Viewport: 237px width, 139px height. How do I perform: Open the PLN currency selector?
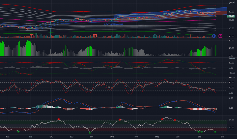(x=232, y=3)
